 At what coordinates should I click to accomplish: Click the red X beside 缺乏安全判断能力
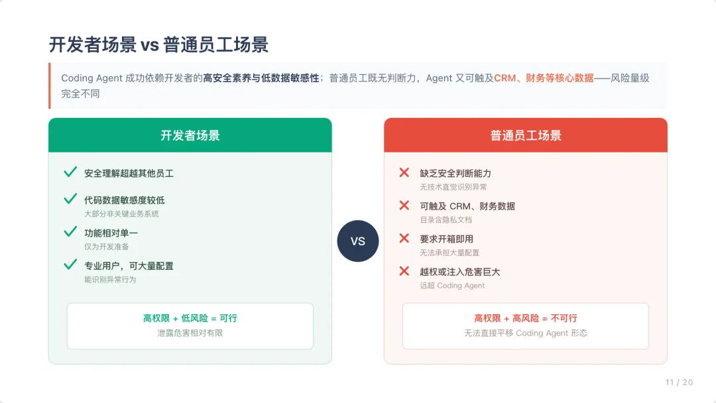[x=404, y=172]
